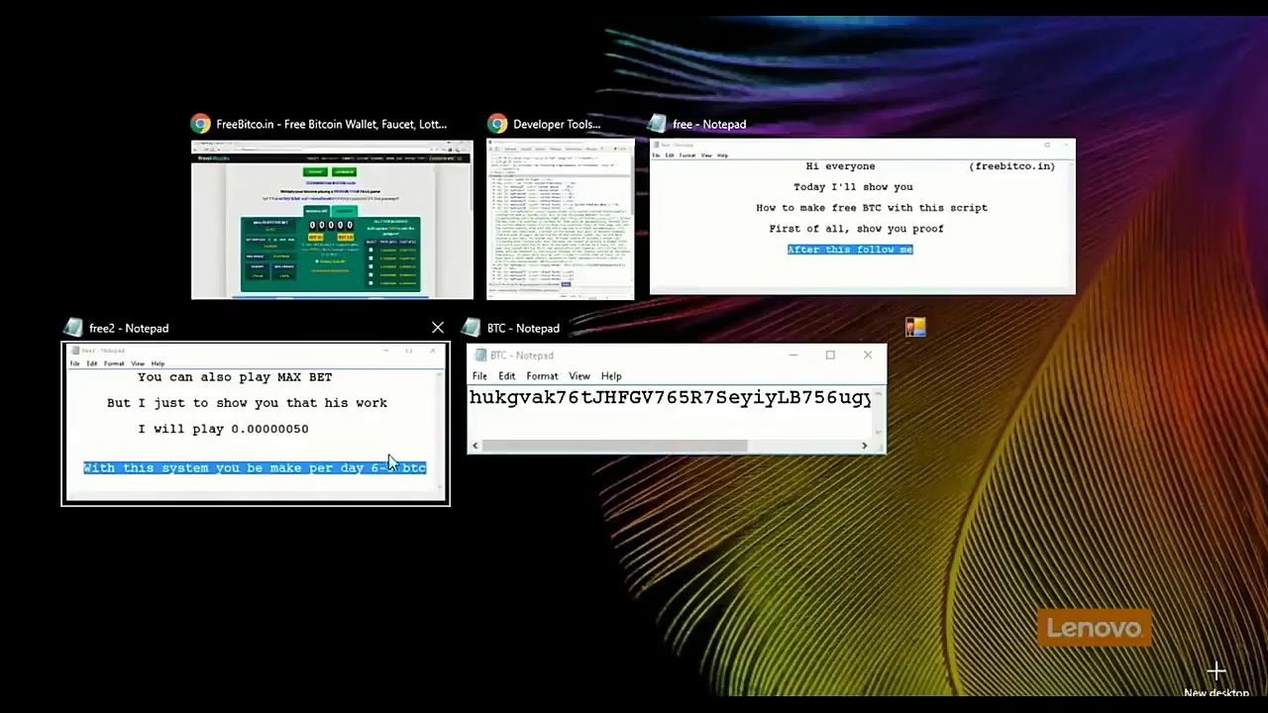Open View menu in BTC Notepad

[580, 376]
